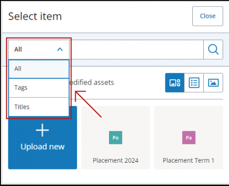Click the Select item dialog heading
Viewport: 229px width, 186px height.
[35, 16]
